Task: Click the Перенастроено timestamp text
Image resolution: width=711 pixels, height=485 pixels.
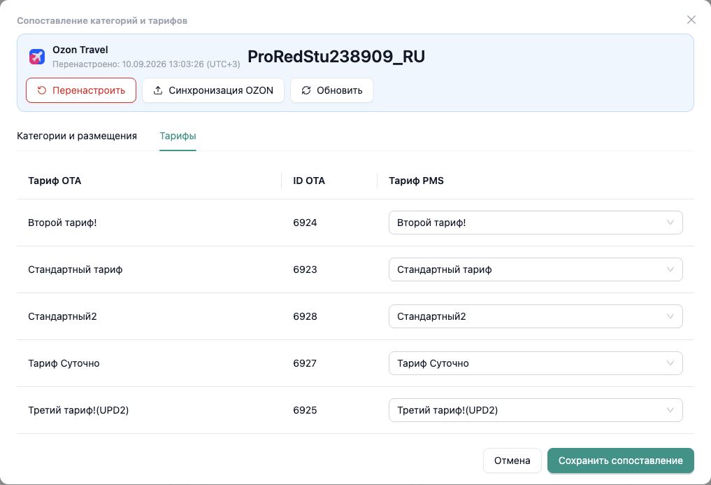Action: point(146,64)
